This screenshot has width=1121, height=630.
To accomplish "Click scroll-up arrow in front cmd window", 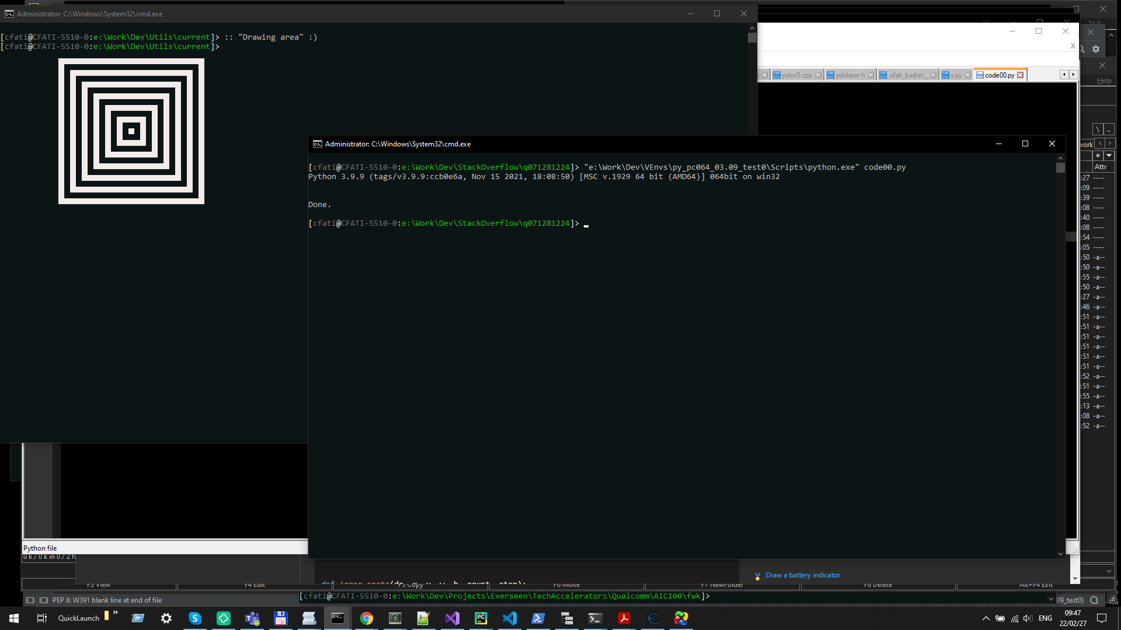I will coord(1061,158).
